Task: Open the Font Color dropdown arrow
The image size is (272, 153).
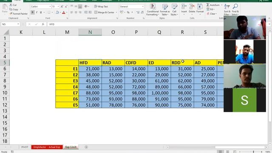Action: click(x=67, y=12)
